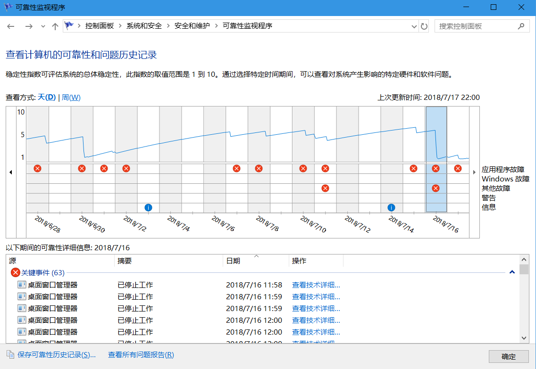The width and height of the screenshot is (536, 369).
Task: Select application failure icon on 2018/7/10
Action: (303, 168)
